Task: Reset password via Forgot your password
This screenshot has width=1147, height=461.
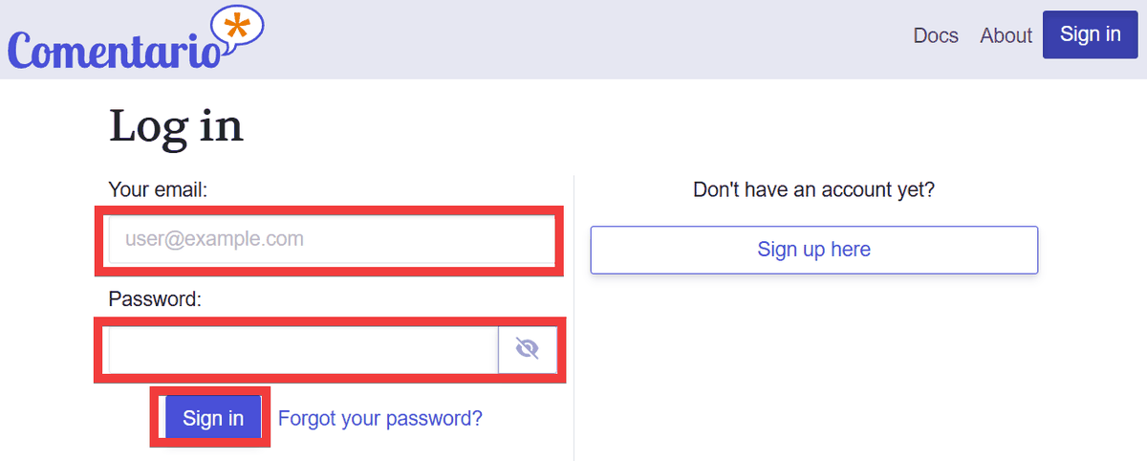Action: coord(379,418)
